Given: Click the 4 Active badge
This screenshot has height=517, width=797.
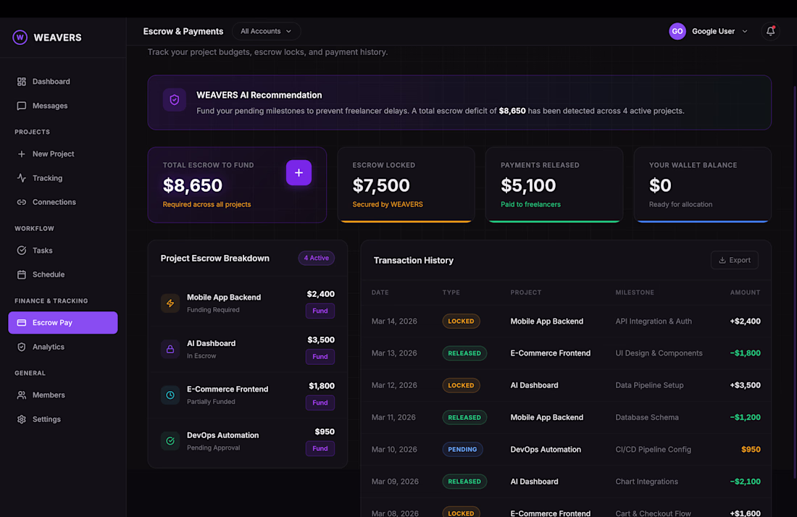Looking at the screenshot, I should [x=316, y=258].
